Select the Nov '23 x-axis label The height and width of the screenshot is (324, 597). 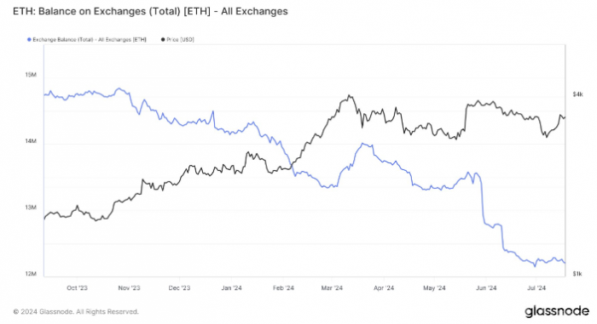tap(129, 288)
